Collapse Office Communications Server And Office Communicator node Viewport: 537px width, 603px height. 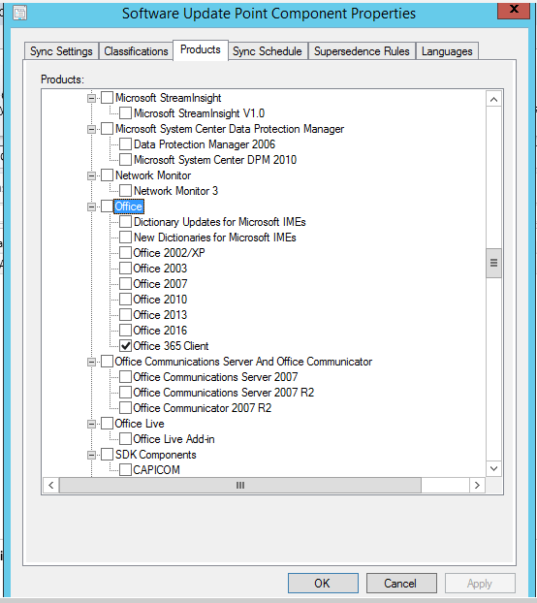(91, 362)
